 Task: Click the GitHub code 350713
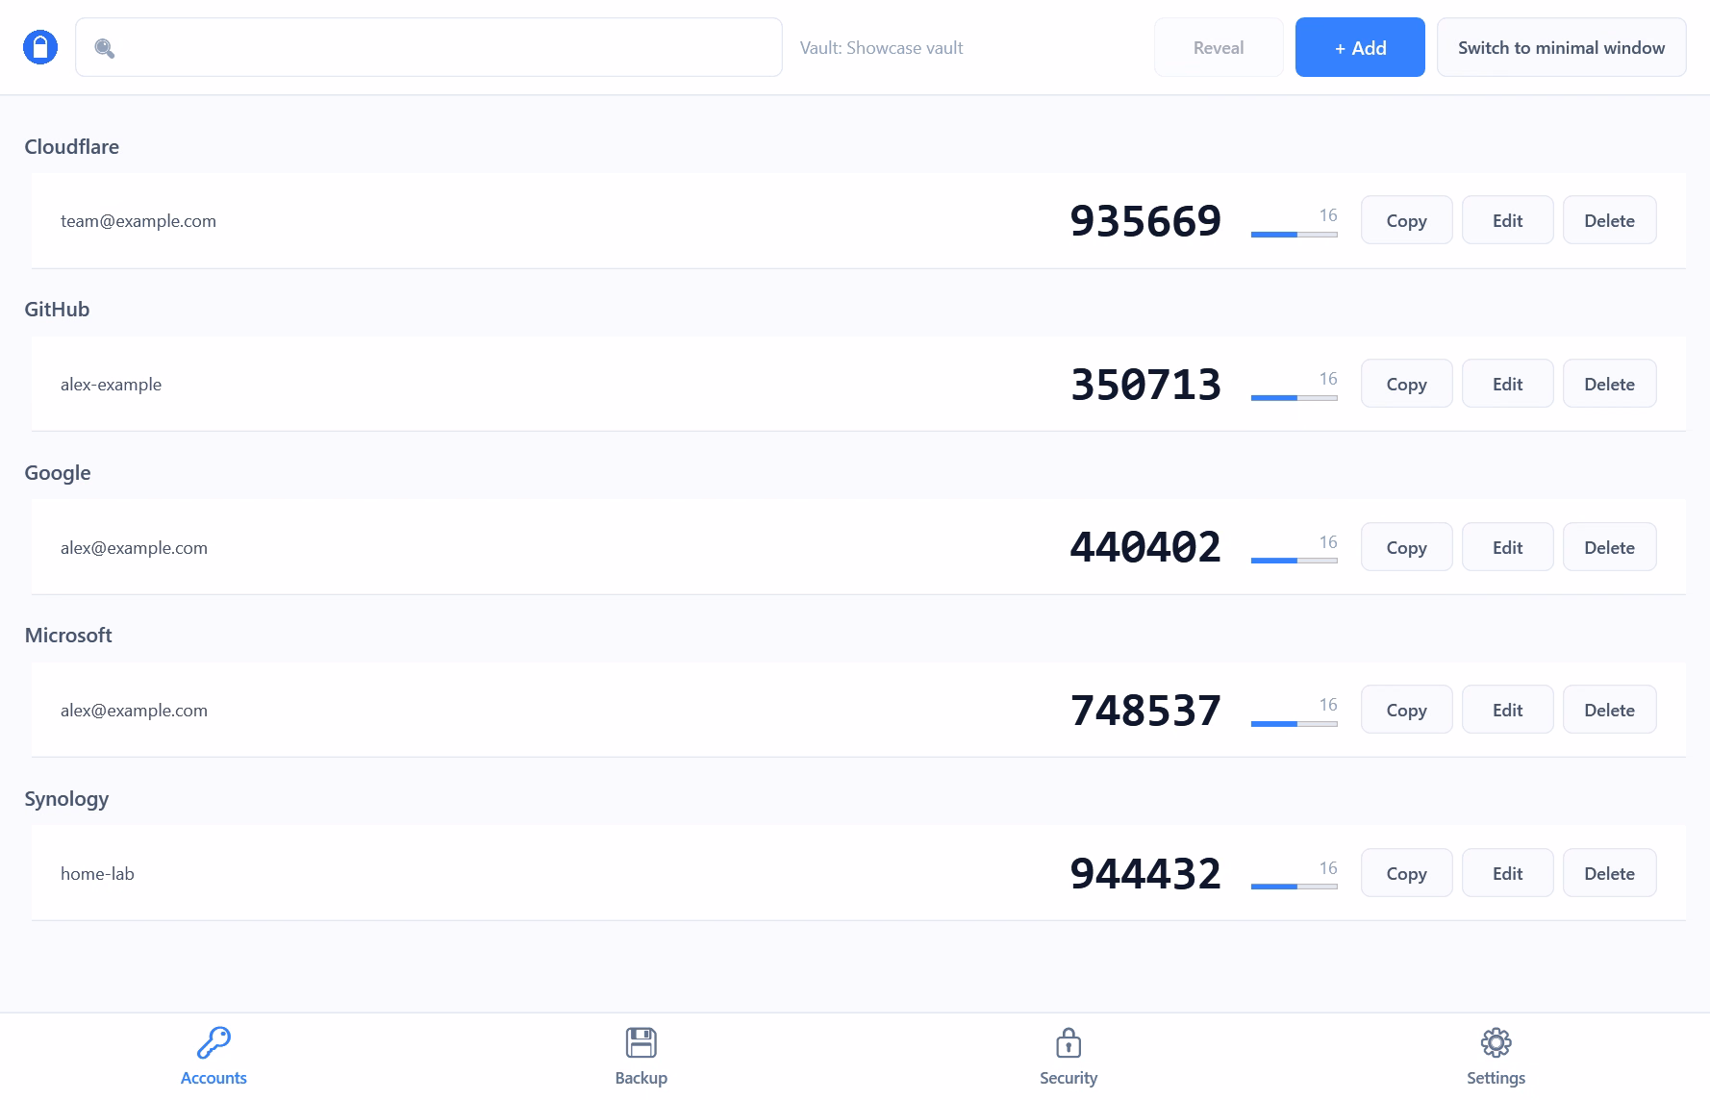tap(1145, 385)
